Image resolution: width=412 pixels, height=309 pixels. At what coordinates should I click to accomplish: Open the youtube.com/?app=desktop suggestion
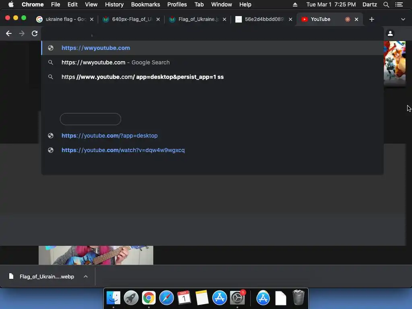[x=212, y=136]
